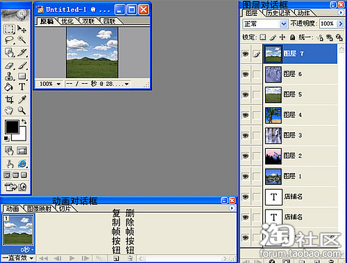Viewport: 347px width, 263px height.
Task: Switch to the 优化 view tab
Action: (67, 21)
